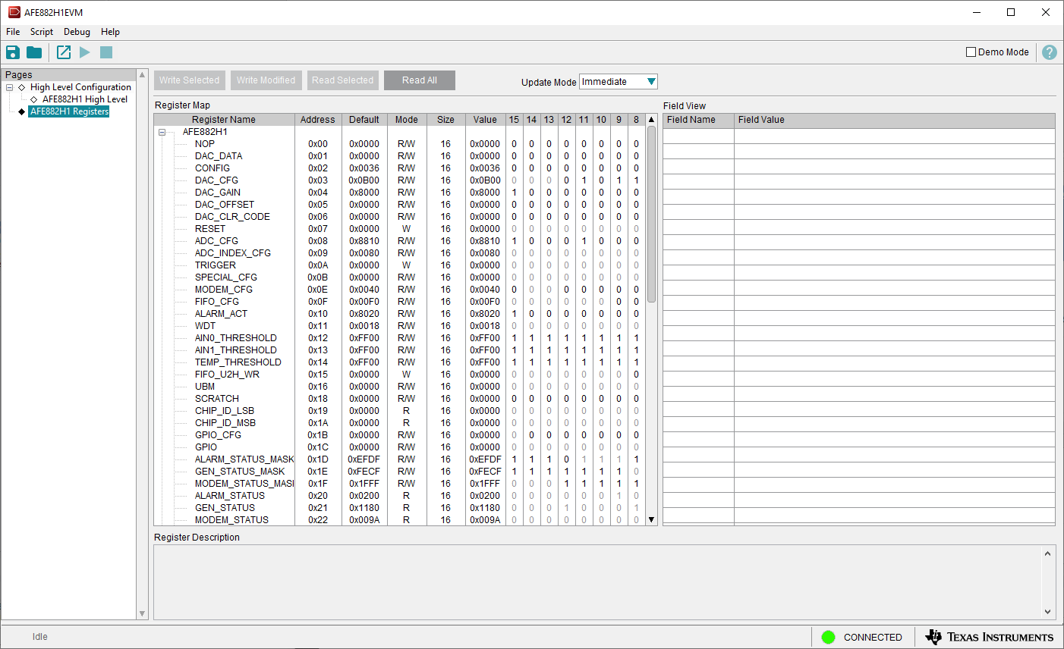The image size is (1064, 649).
Task: Open the Update Mode dropdown
Action: click(619, 82)
